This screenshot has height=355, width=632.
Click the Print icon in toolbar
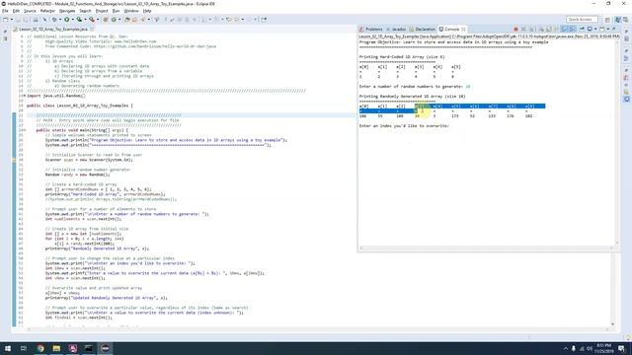(36, 20)
